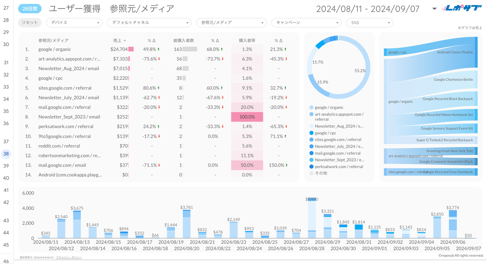This screenshot has height=264, width=486.
Task: Sort by 購入者率 column header
Action: click(x=247, y=41)
